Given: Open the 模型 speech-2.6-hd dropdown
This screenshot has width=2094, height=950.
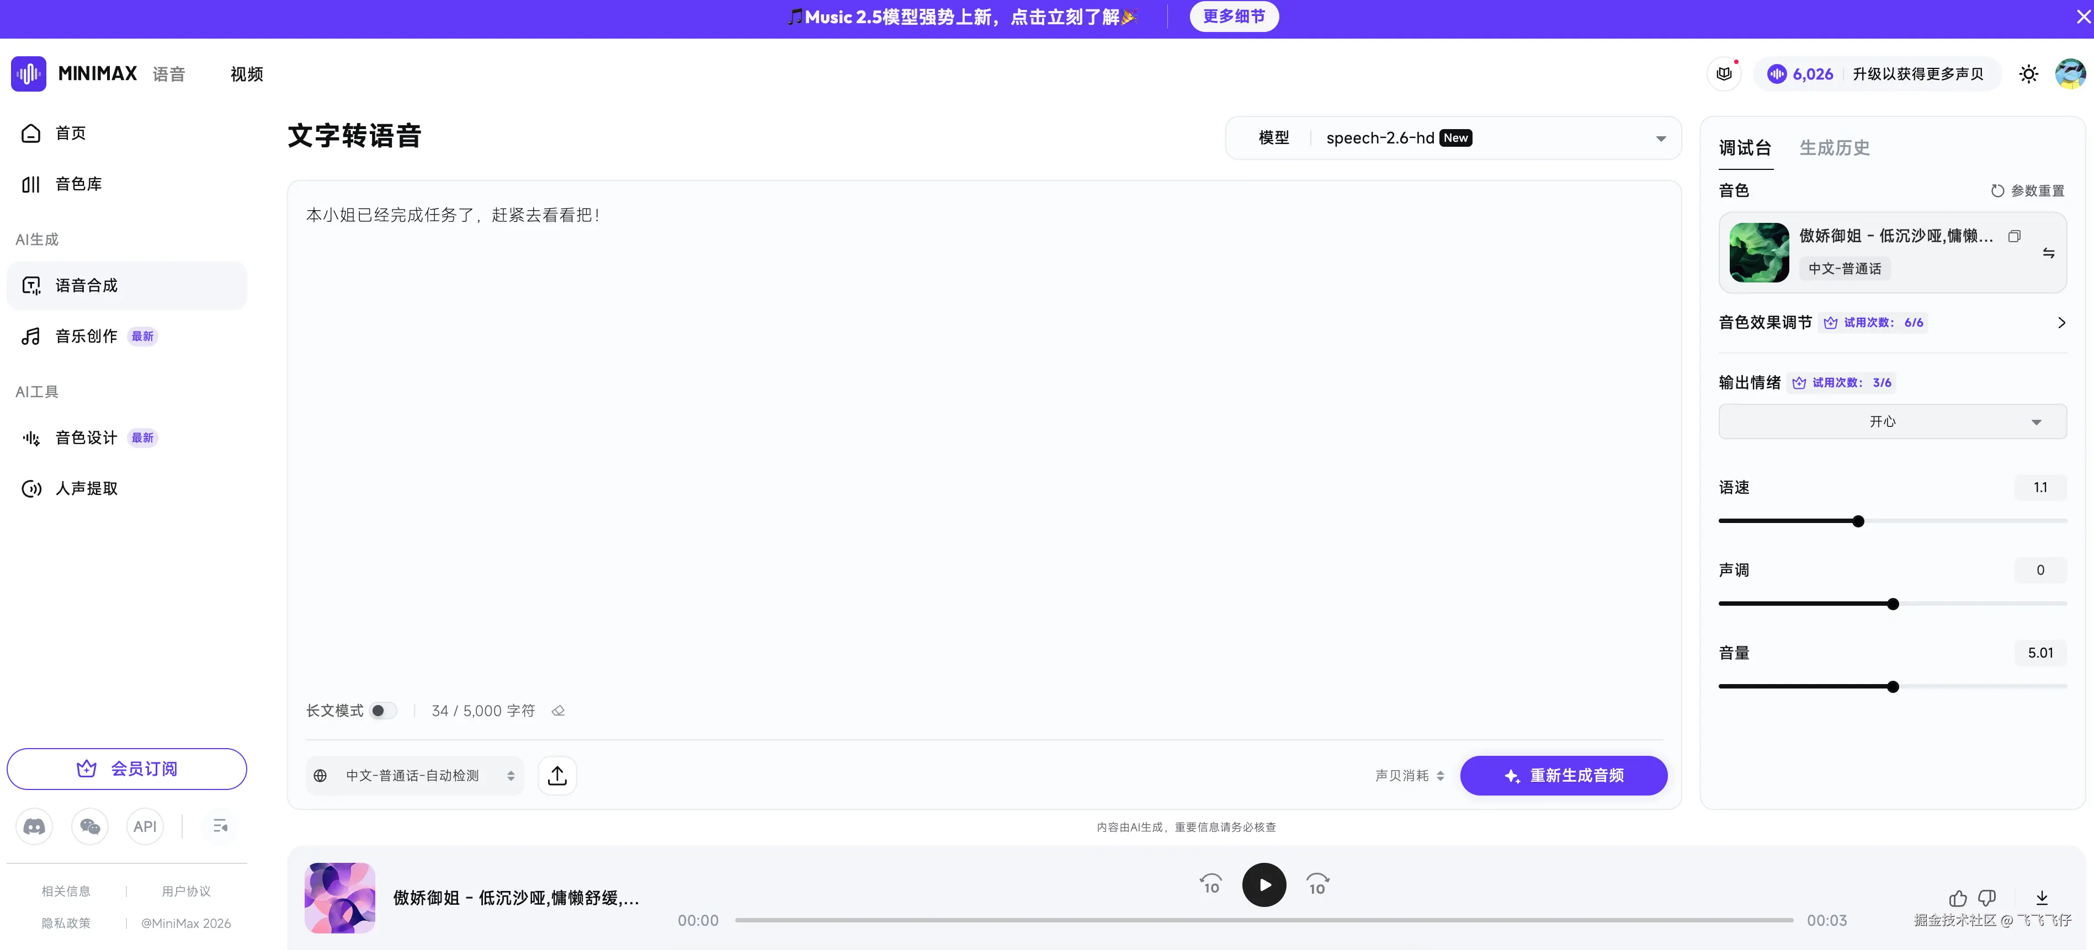Looking at the screenshot, I should [x=1453, y=138].
